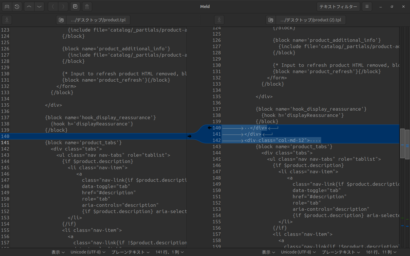Open file chooser icon for right pane
The height and width of the screenshot is (256, 410).
click(x=271, y=20)
